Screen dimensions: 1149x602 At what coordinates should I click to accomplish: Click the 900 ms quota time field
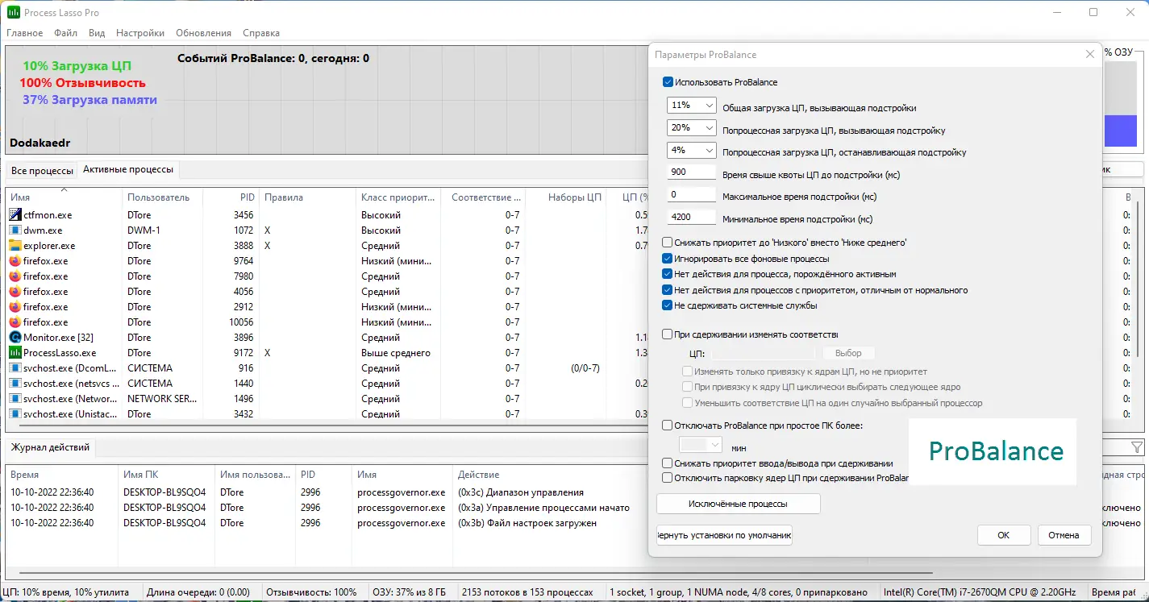(x=692, y=172)
